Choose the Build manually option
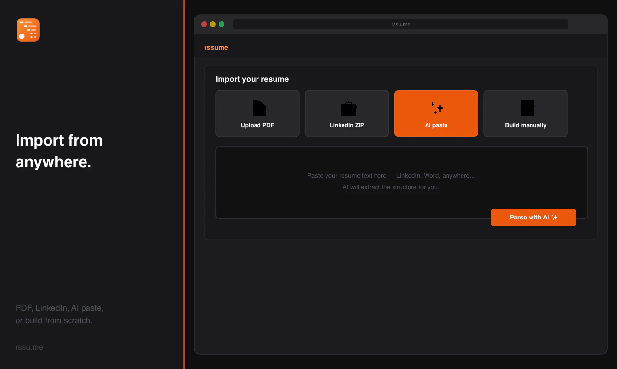Screen dimensions: 617x369 (x=526, y=114)
